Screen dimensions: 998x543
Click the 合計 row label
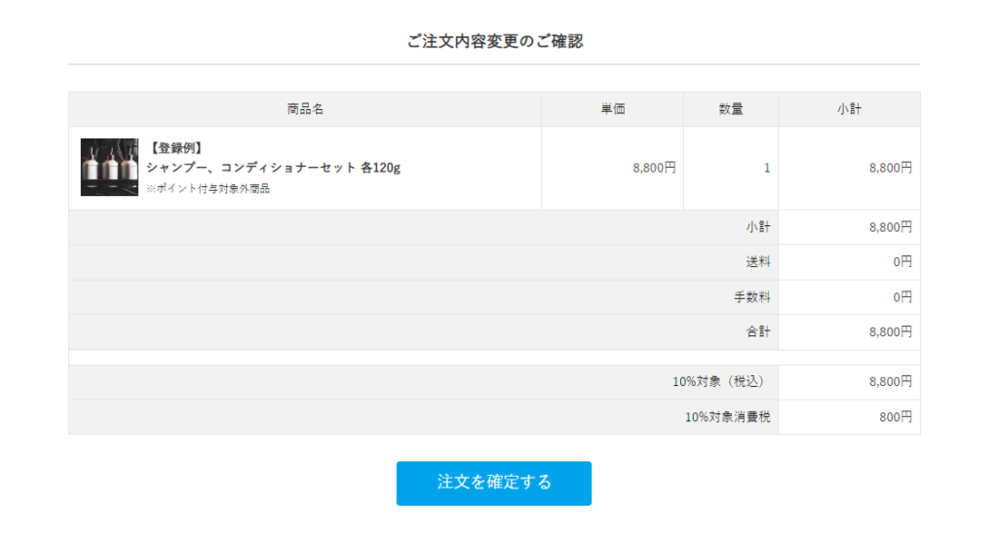[757, 332]
